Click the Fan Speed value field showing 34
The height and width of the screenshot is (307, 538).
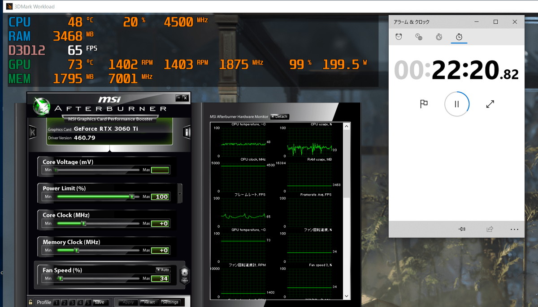point(160,278)
